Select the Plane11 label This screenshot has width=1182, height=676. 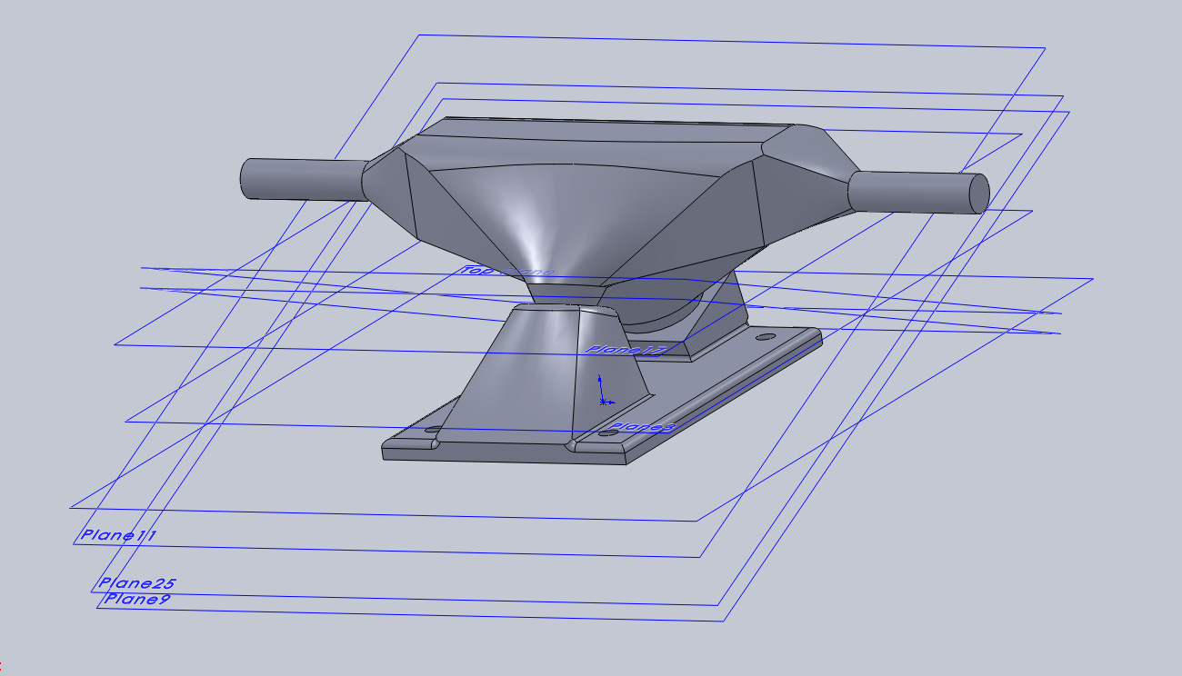[118, 535]
